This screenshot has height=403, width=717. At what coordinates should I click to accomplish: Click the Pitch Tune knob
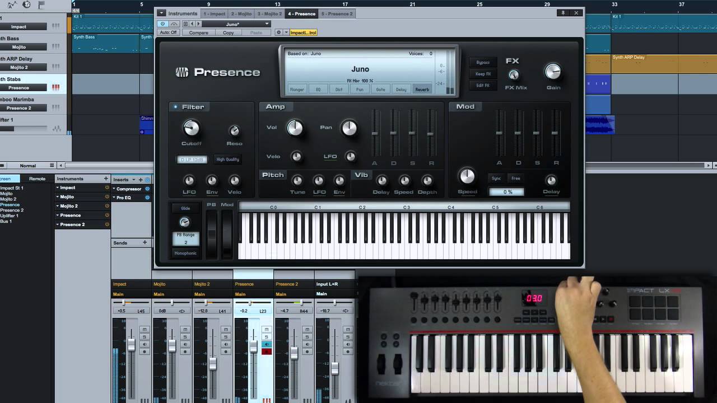click(297, 180)
